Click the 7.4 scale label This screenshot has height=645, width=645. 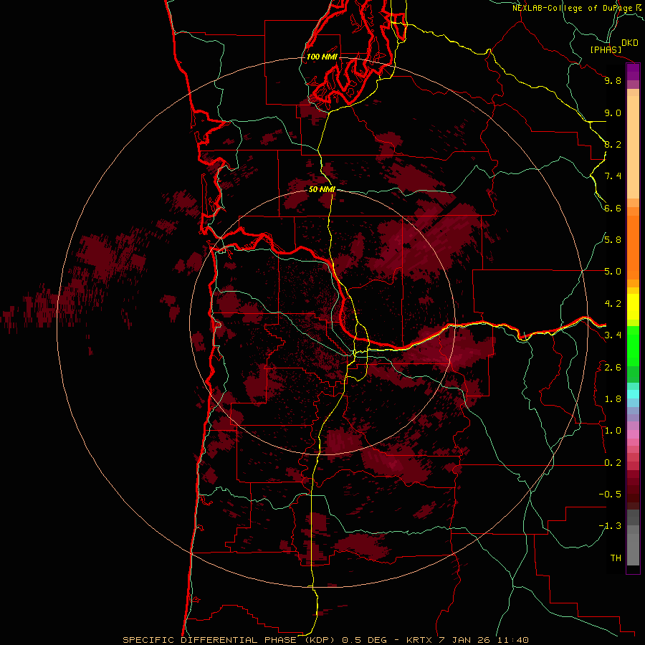click(x=613, y=176)
